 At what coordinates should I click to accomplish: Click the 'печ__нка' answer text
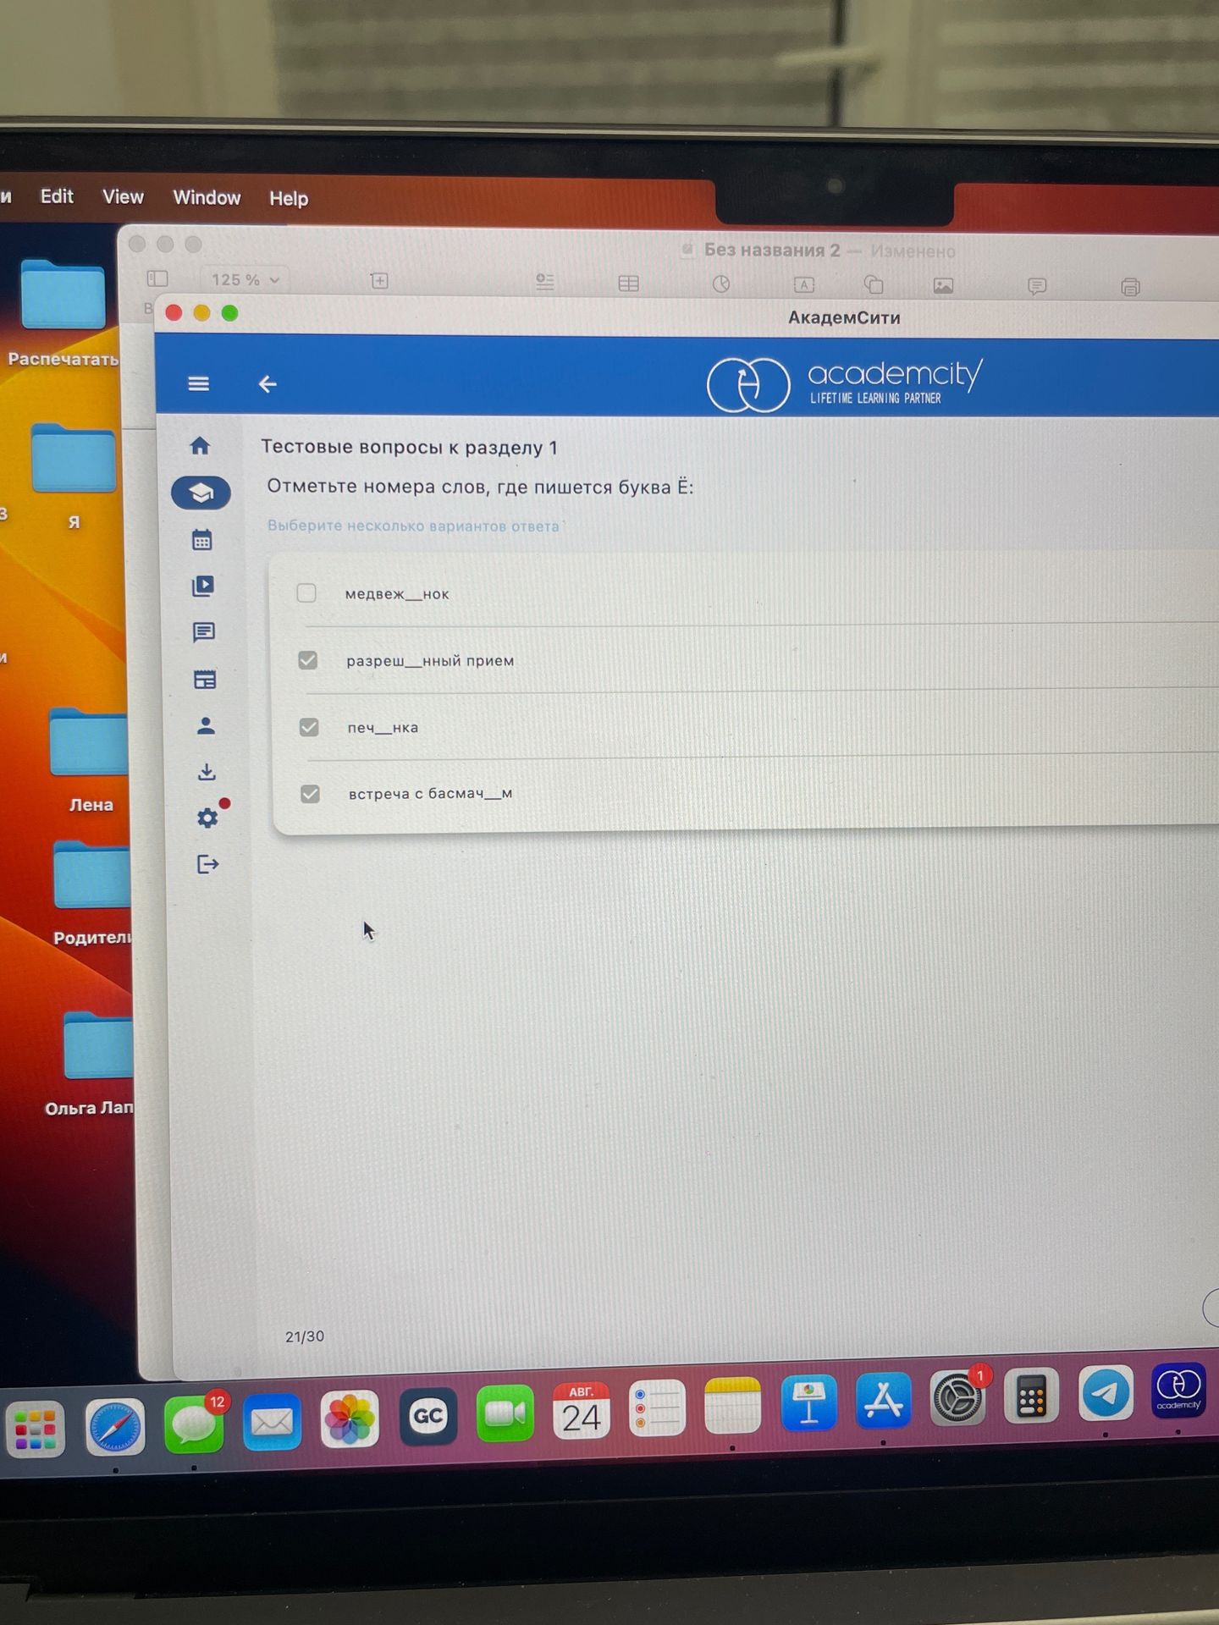383,728
